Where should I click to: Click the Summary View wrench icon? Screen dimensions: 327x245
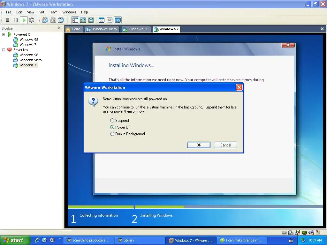[x=102, y=20]
